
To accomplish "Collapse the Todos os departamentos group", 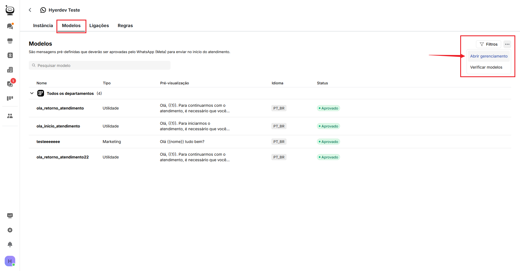I will (32, 93).
